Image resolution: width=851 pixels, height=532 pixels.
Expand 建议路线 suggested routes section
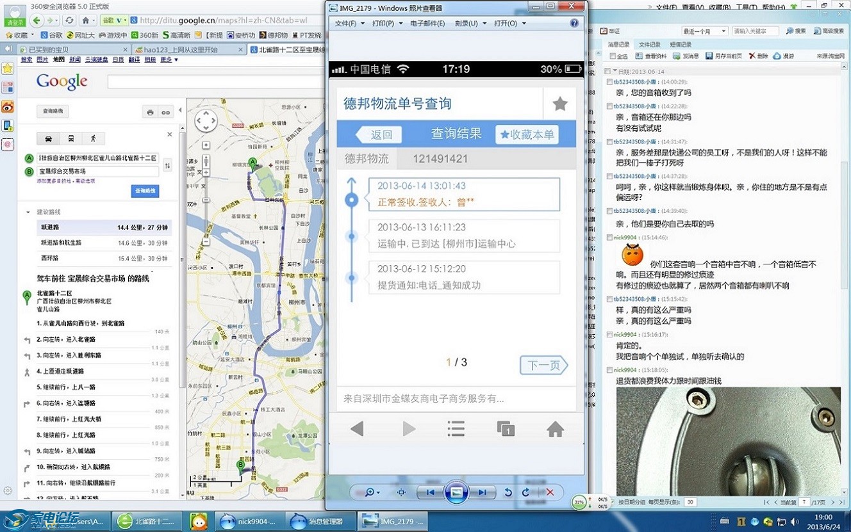click(x=28, y=212)
